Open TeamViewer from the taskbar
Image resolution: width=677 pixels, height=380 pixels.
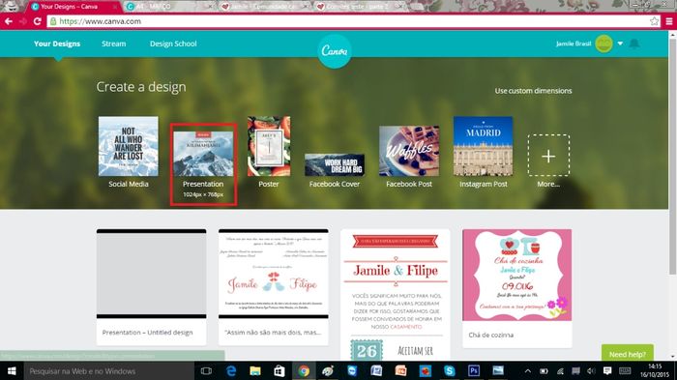pyautogui.click(x=352, y=371)
